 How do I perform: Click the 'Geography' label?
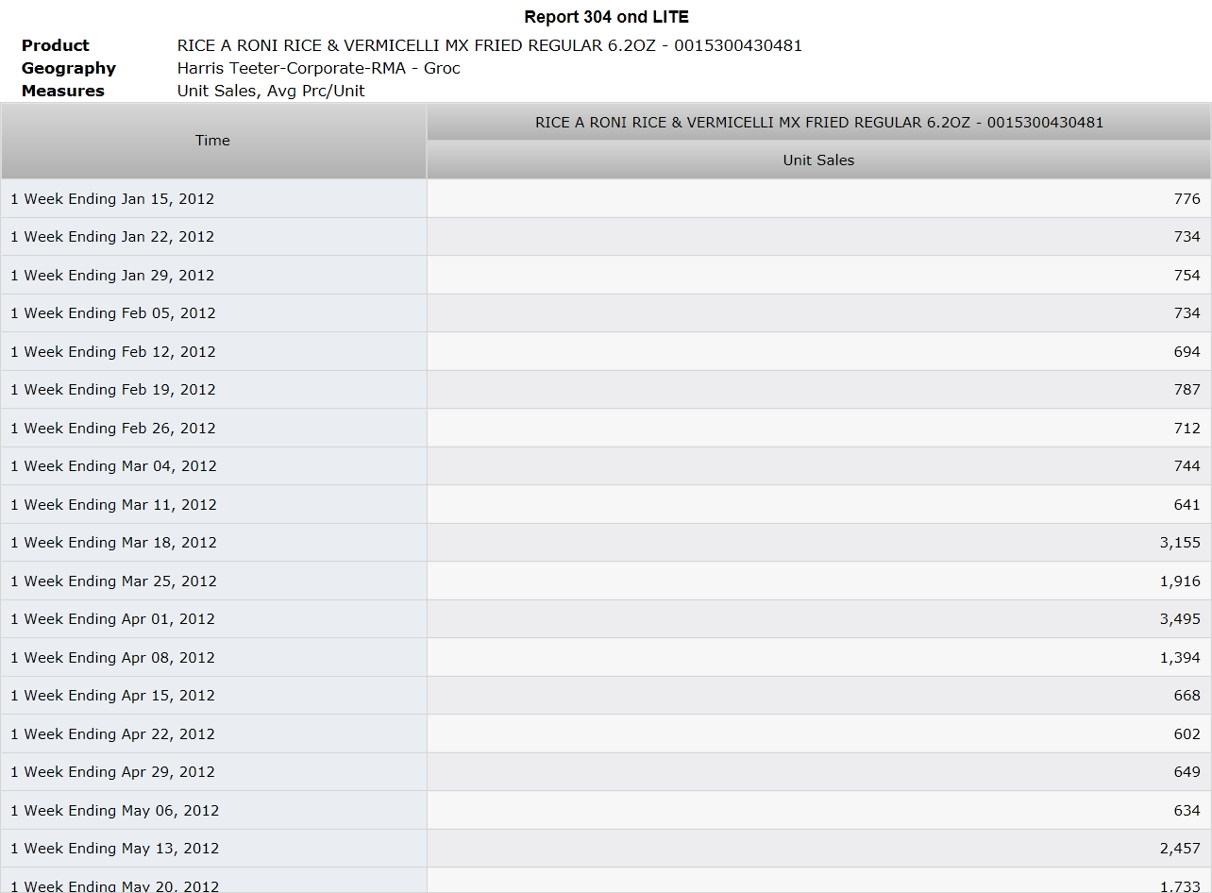[x=68, y=68]
